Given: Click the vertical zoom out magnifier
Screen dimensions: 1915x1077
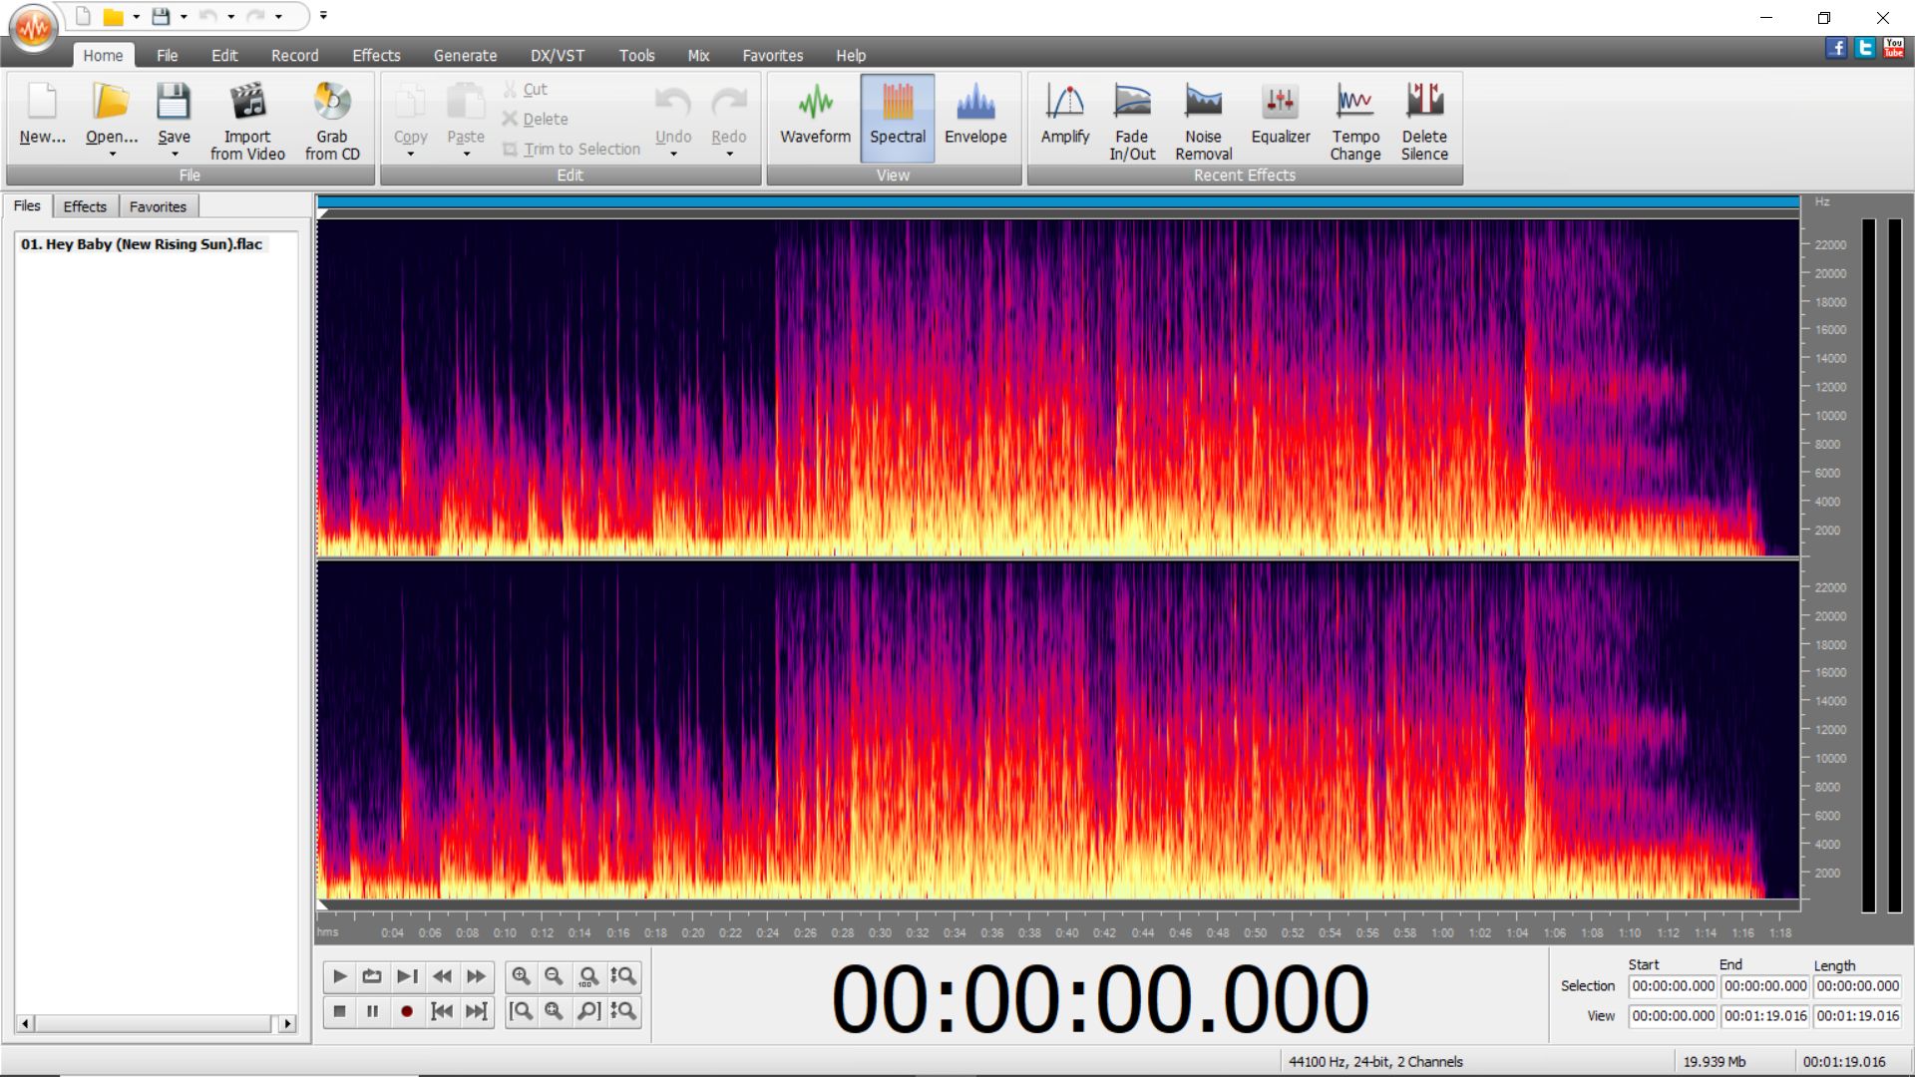Looking at the screenshot, I should (x=623, y=1011).
